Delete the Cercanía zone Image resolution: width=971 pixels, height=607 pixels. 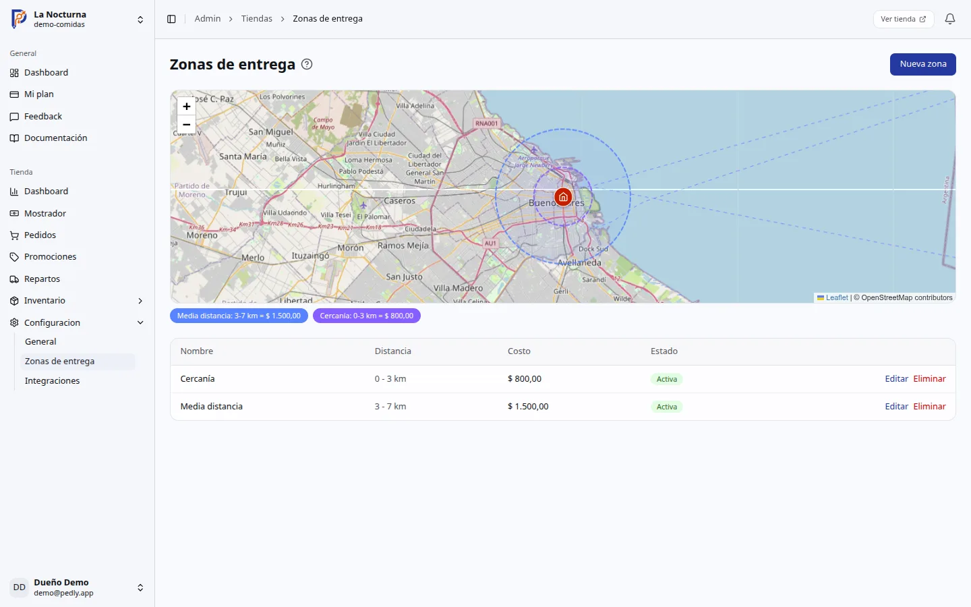click(x=929, y=379)
